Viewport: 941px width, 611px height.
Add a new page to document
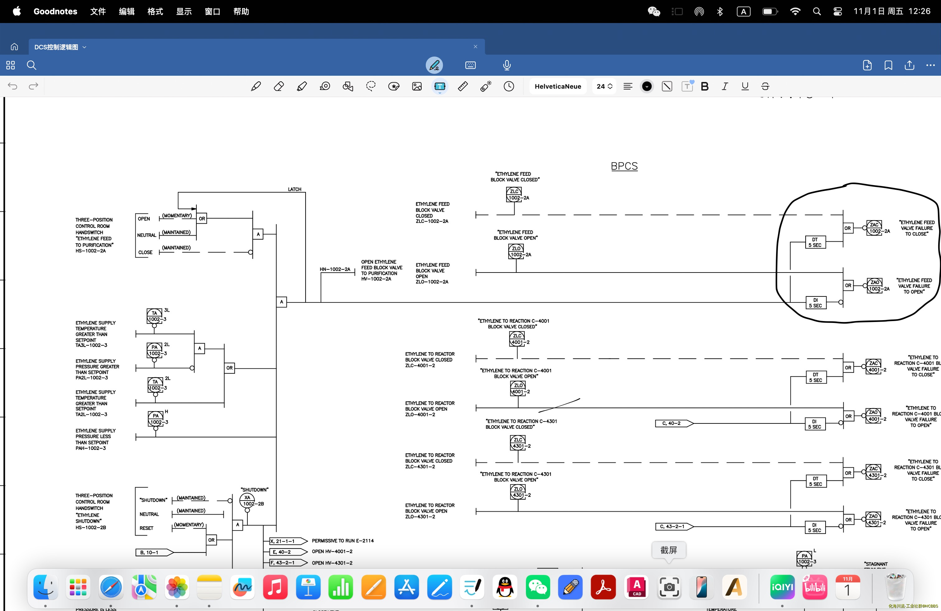pyautogui.click(x=868, y=65)
